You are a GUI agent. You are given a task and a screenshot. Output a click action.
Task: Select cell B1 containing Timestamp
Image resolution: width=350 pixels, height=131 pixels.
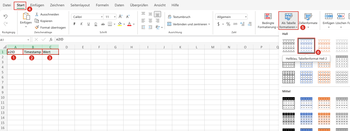[33, 52]
